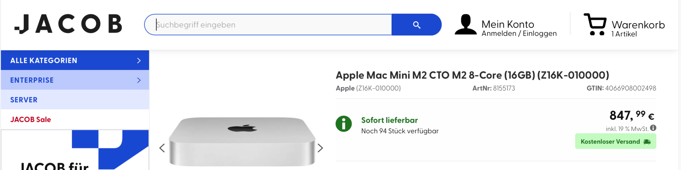This screenshot has width=681, height=170.
Task: Click Kostenloser Versand badge
Action: 610,141
